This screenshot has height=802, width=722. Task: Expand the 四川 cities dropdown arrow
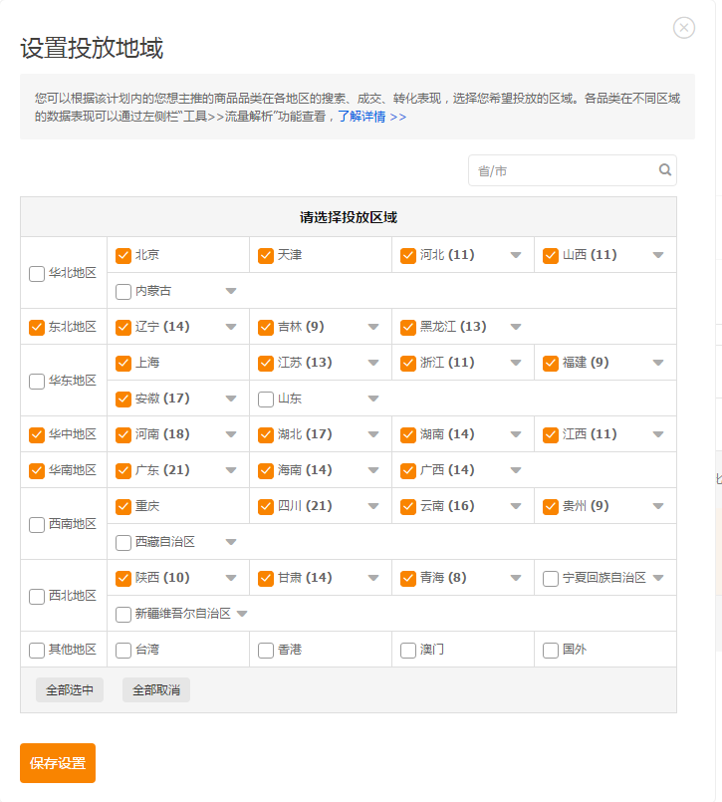pyautogui.click(x=373, y=506)
